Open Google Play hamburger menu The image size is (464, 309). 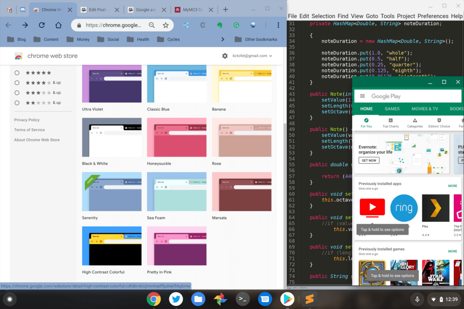point(362,96)
